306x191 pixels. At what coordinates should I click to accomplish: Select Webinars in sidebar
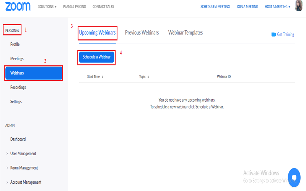(34, 73)
